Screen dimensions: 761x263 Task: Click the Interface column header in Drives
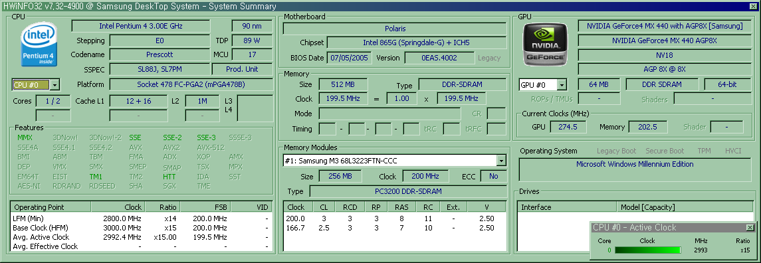click(x=568, y=207)
